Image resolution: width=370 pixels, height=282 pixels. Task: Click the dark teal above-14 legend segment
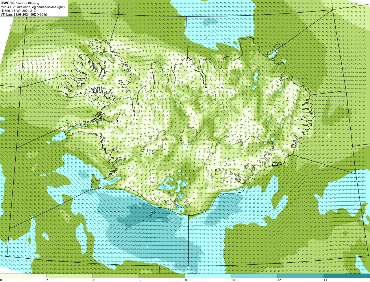[x=347, y=276]
